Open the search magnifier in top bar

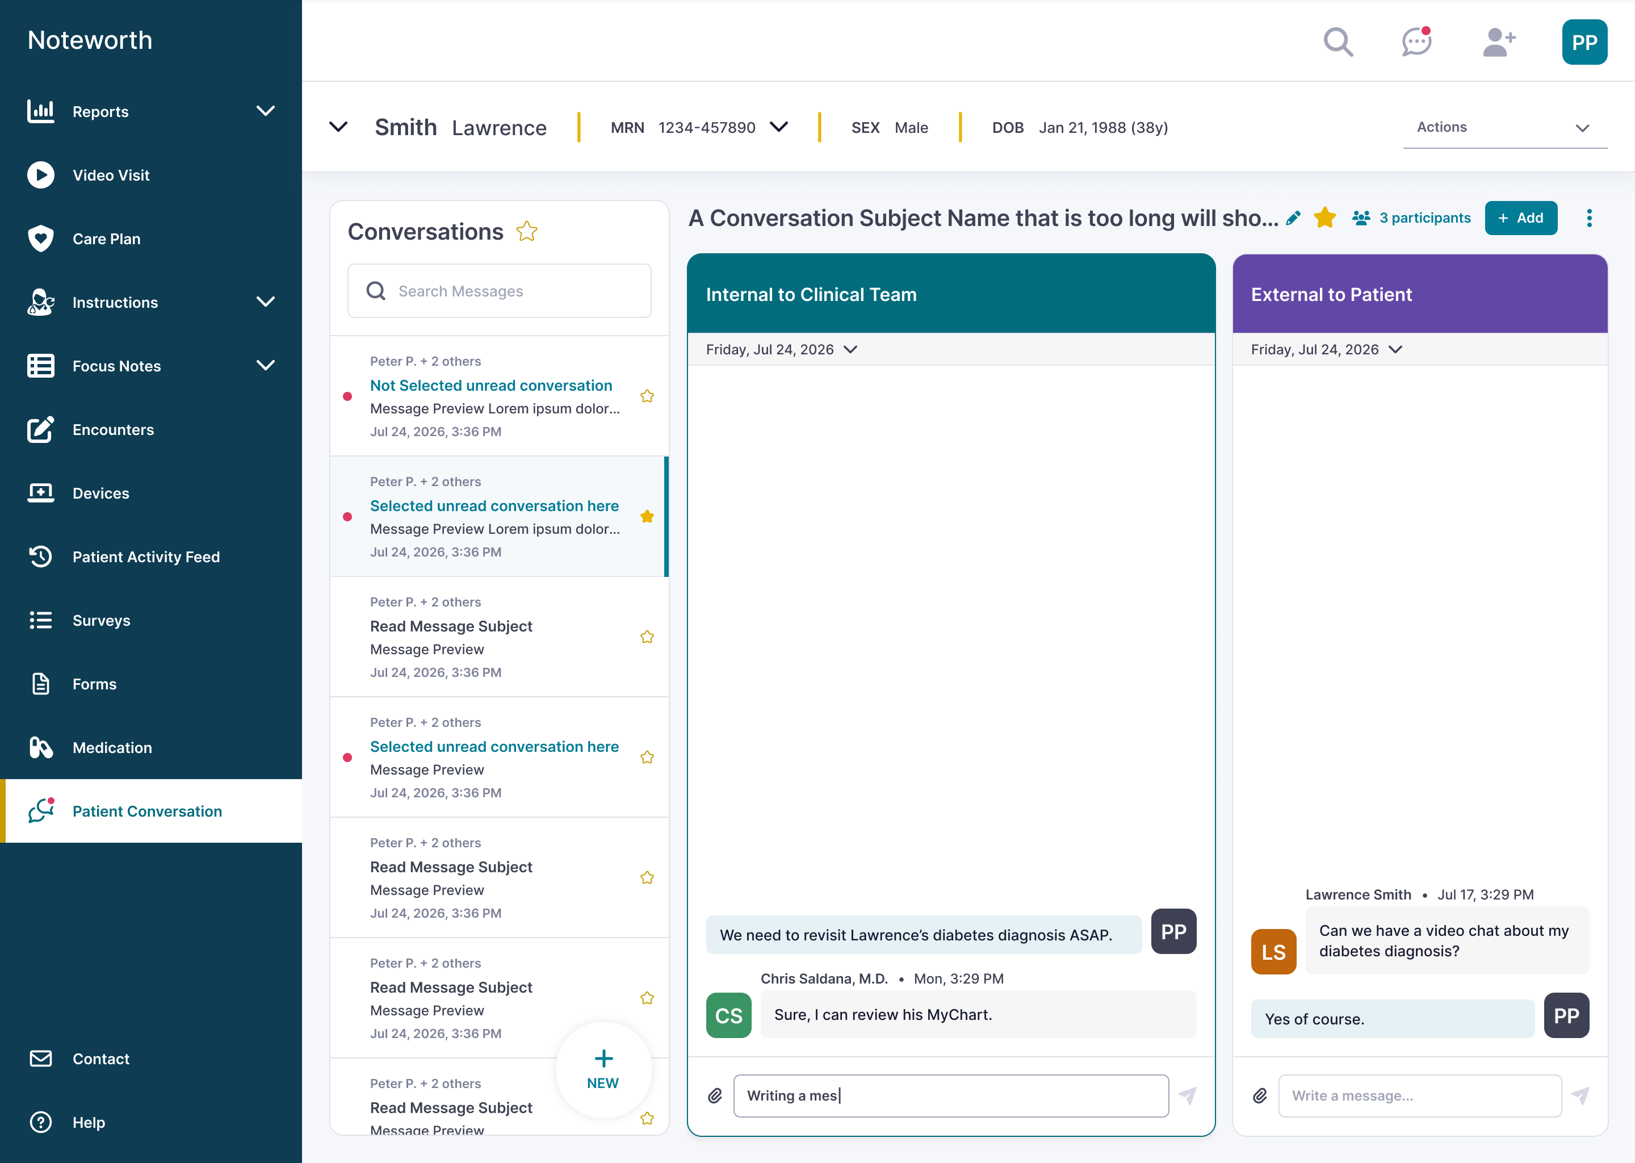[1338, 41]
